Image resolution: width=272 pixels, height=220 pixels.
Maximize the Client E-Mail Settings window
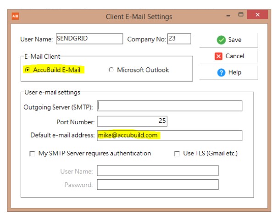click(241, 15)
